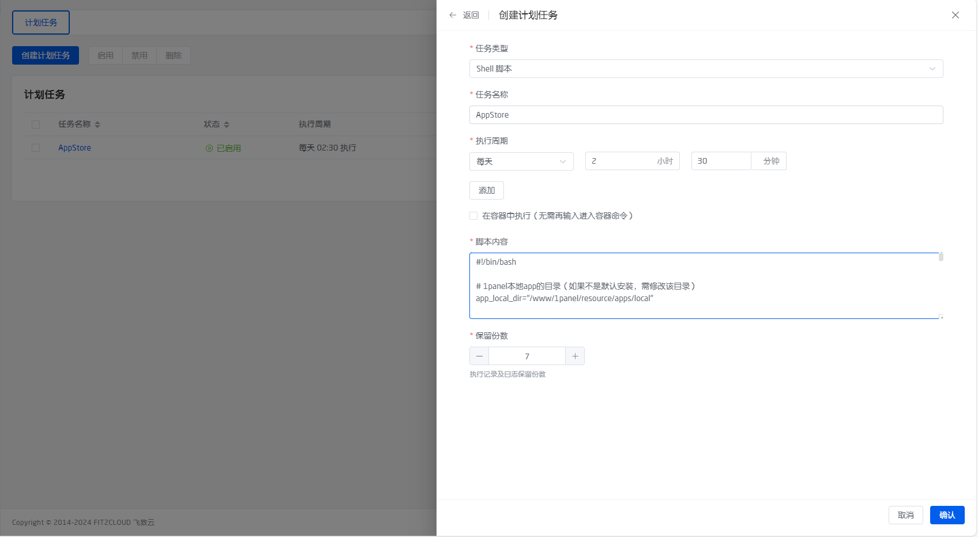The image size is (978, 537).
Task: Confirm the task with 确认
Action: pyautogui.click(x=946, y=515)
